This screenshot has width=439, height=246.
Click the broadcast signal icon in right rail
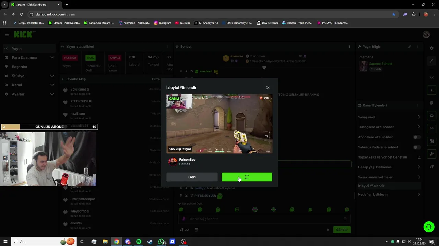(431, 128)
